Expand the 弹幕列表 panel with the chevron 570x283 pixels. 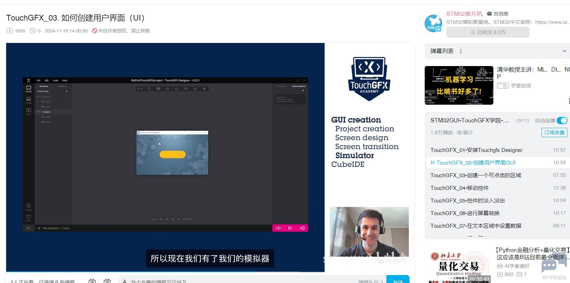[x=564, y=51]
